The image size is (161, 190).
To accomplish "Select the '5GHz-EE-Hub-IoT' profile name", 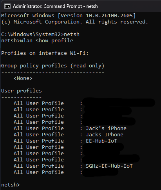I will click(x=109, y=166).
